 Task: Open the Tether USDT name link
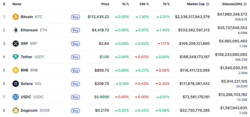point(32,57)
